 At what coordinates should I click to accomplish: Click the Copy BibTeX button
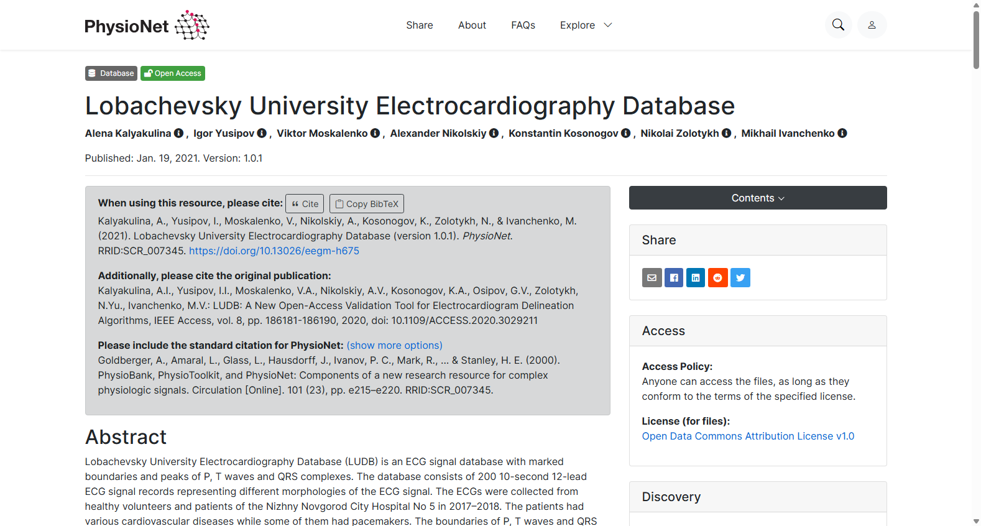[367, 204]
